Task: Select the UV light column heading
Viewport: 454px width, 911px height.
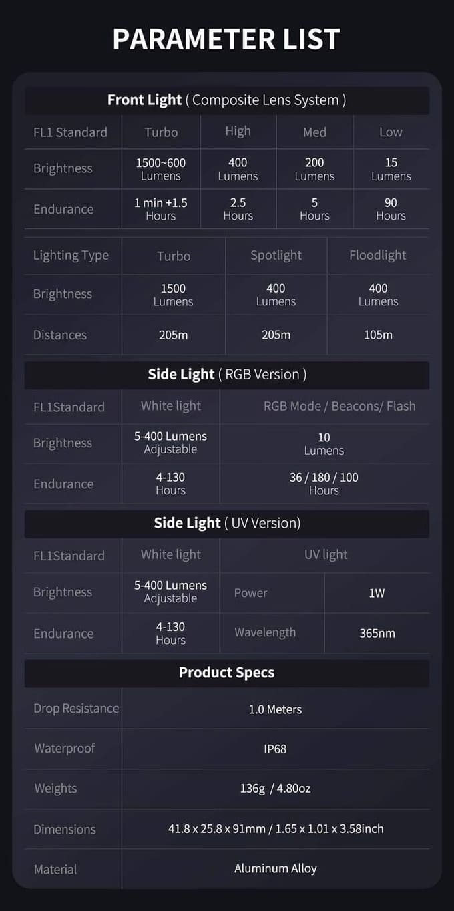Action: (x=326, y=554)
